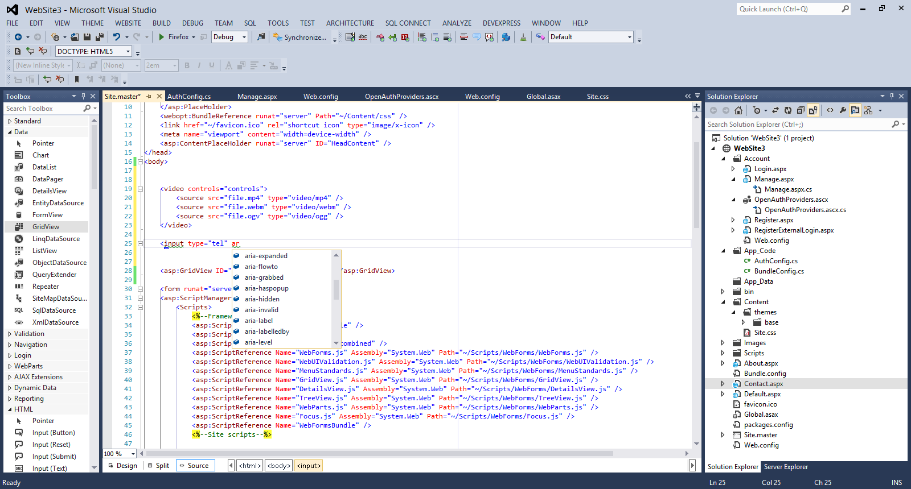Expand the AJAX Extensions group in Toolbox
Image resolution: width=911 pixels, height=489 pixels.
tap(10, 377)
